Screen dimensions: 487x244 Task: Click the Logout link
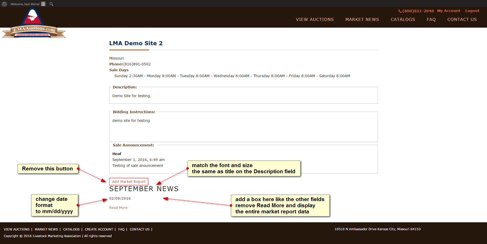472,11
